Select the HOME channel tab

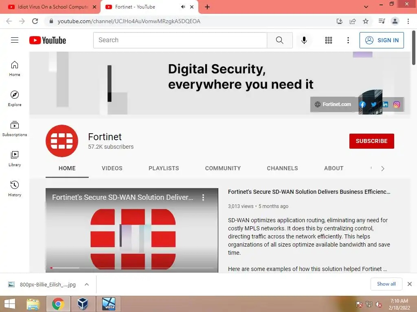pyautogui.click(x=67, y=168)
